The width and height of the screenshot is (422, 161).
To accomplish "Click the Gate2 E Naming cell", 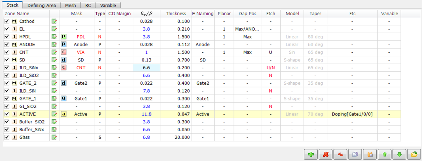I will point(203,83).
